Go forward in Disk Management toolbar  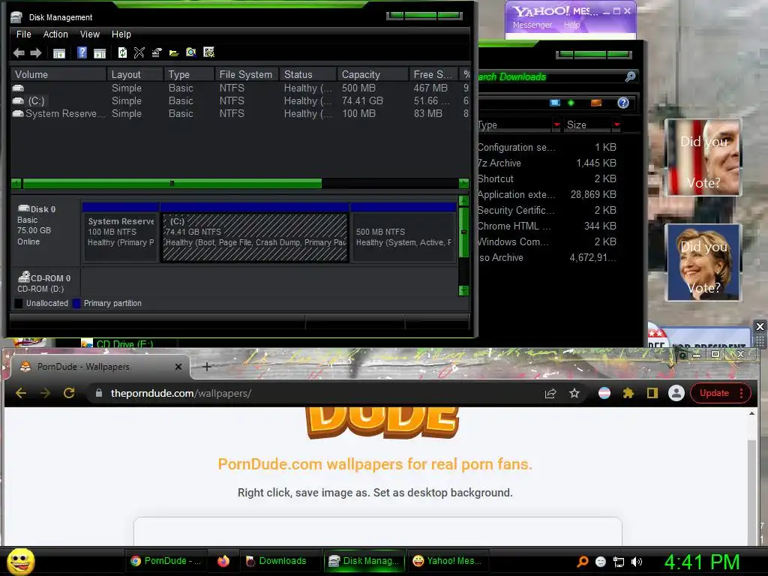tap(36, 53)
